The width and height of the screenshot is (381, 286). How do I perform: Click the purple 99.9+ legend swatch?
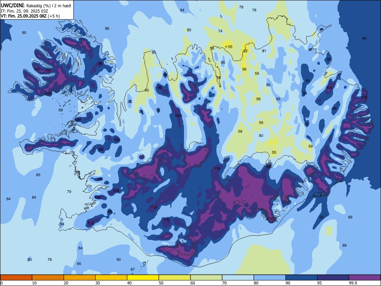[365, 278]
